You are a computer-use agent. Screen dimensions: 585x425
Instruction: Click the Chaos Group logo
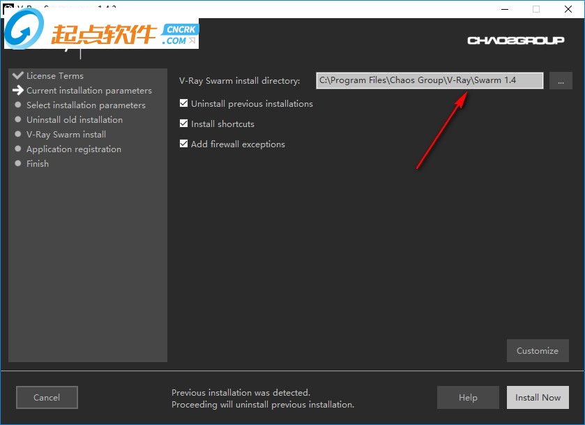[515, 40]
